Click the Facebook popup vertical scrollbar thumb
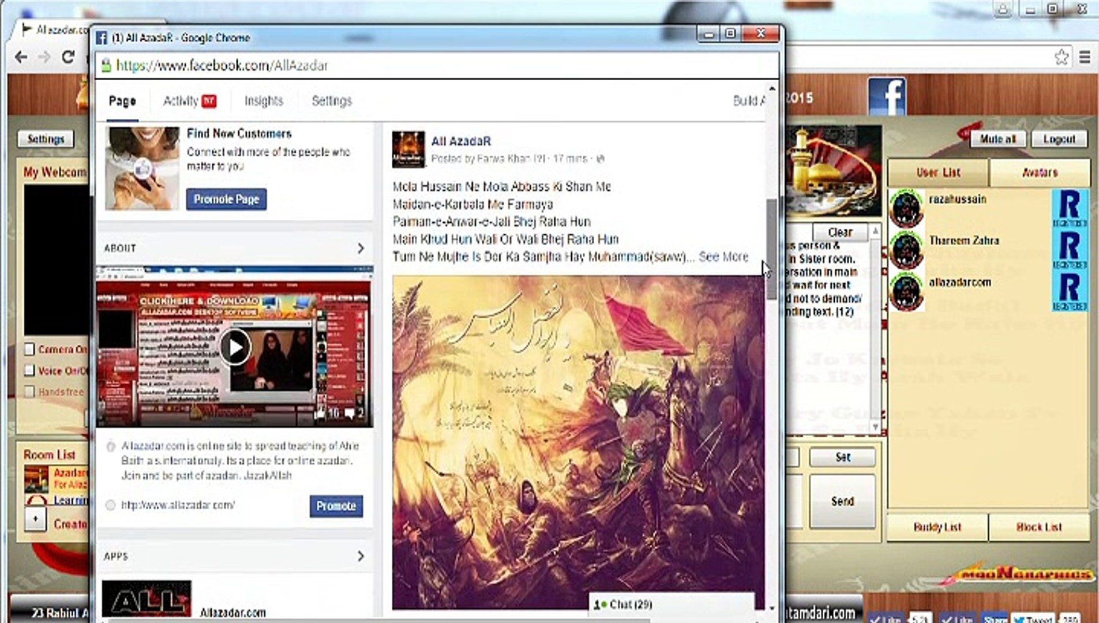 pyautogui.click(x=772, y=249)
